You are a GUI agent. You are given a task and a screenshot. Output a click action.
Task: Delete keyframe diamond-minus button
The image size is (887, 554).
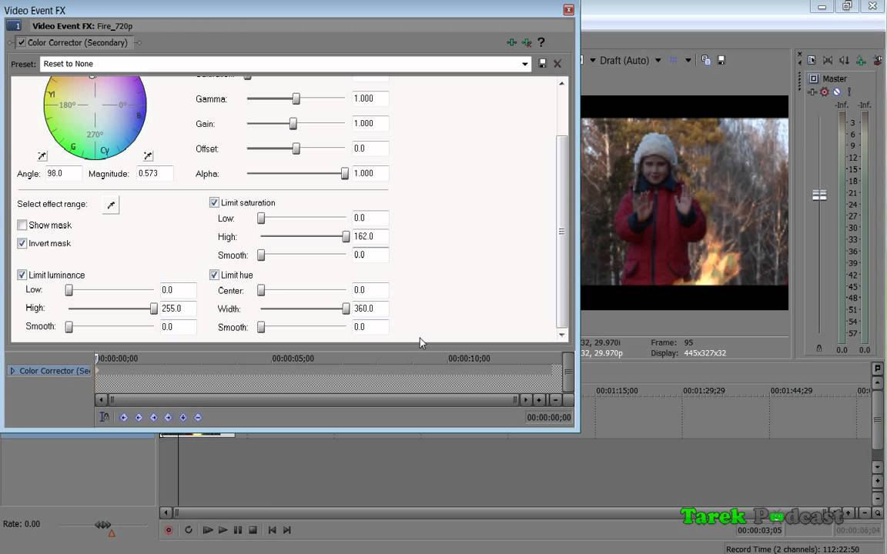point(197,417)
